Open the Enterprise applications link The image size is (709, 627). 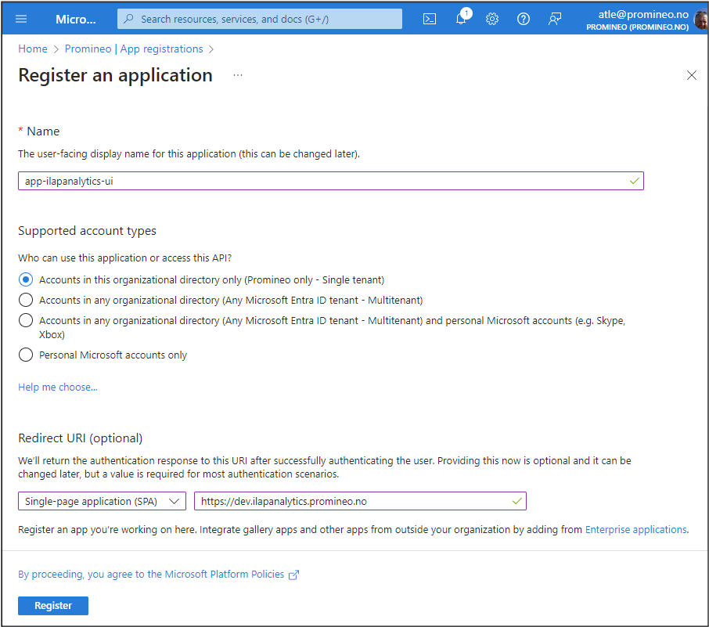(x=635, y=529)
